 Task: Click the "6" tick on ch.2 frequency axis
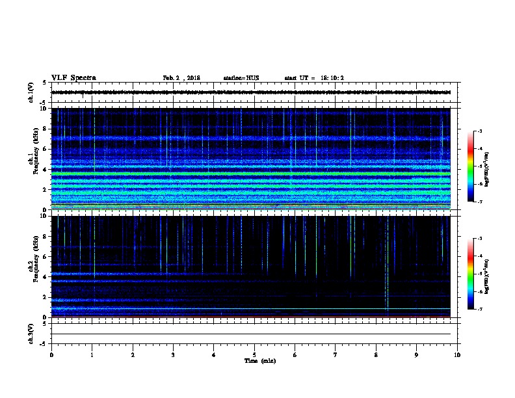coord(46,257)
